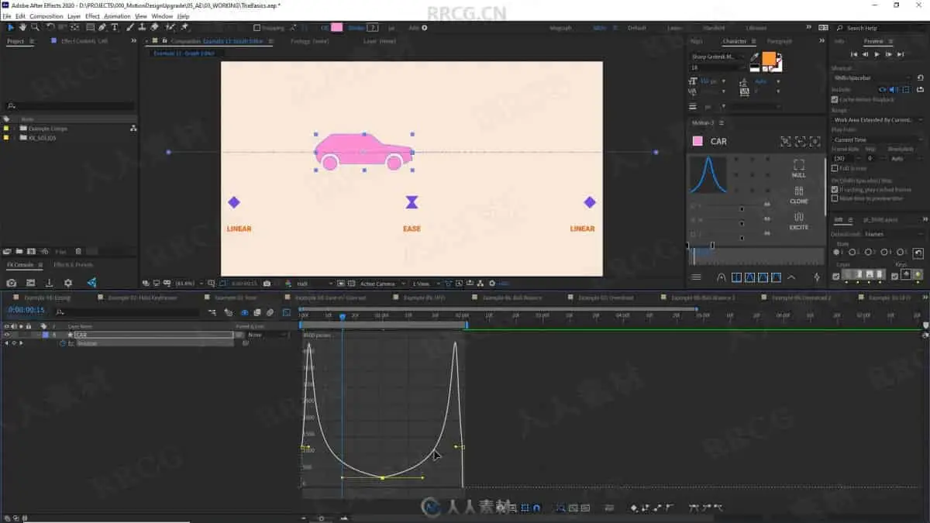The height and width of the screenshot is (523, 930).
Task: Hide the CAR layer with eye toggle
Action: pyautogui.click(x=6, y=335)
